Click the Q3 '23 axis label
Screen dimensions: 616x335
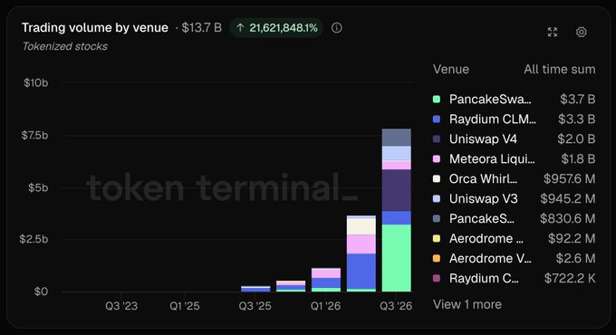click(121, 305)
